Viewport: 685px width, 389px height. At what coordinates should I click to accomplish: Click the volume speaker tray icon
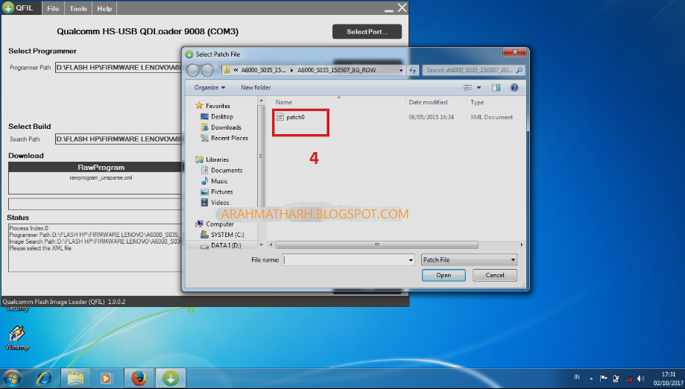point(640,379)
